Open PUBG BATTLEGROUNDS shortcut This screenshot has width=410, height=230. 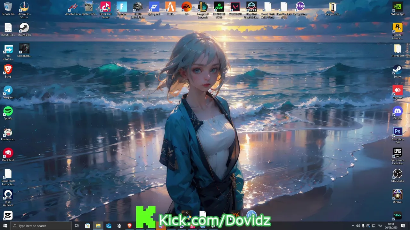click(x=138, y=10)
